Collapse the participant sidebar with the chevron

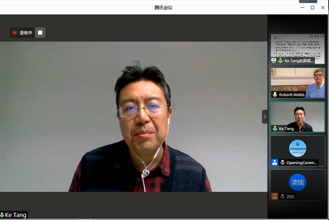(265, 117)
